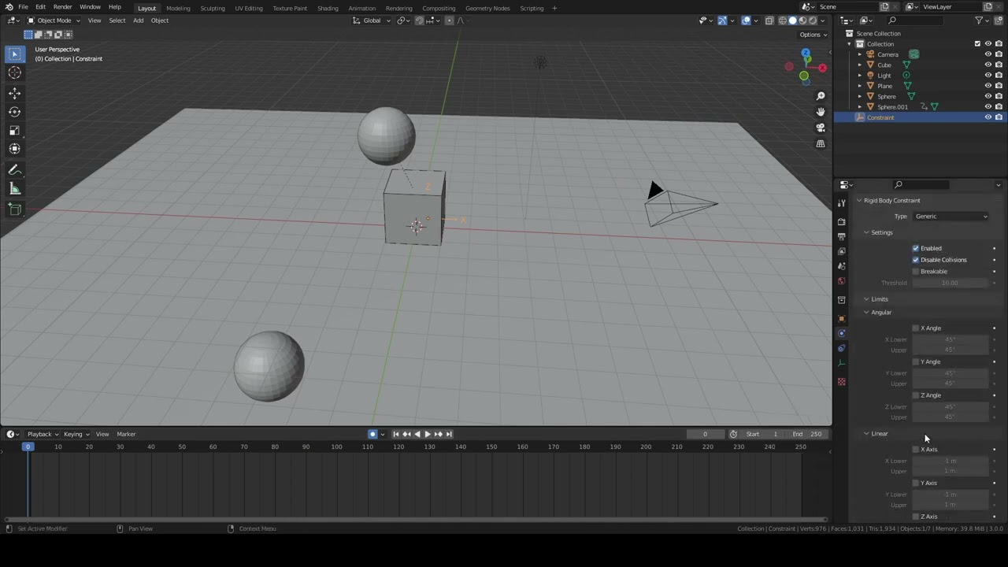Open the timeline Playback menu
The width and height of the screenshot is (1008, 567).
click(x=43, y=434)
